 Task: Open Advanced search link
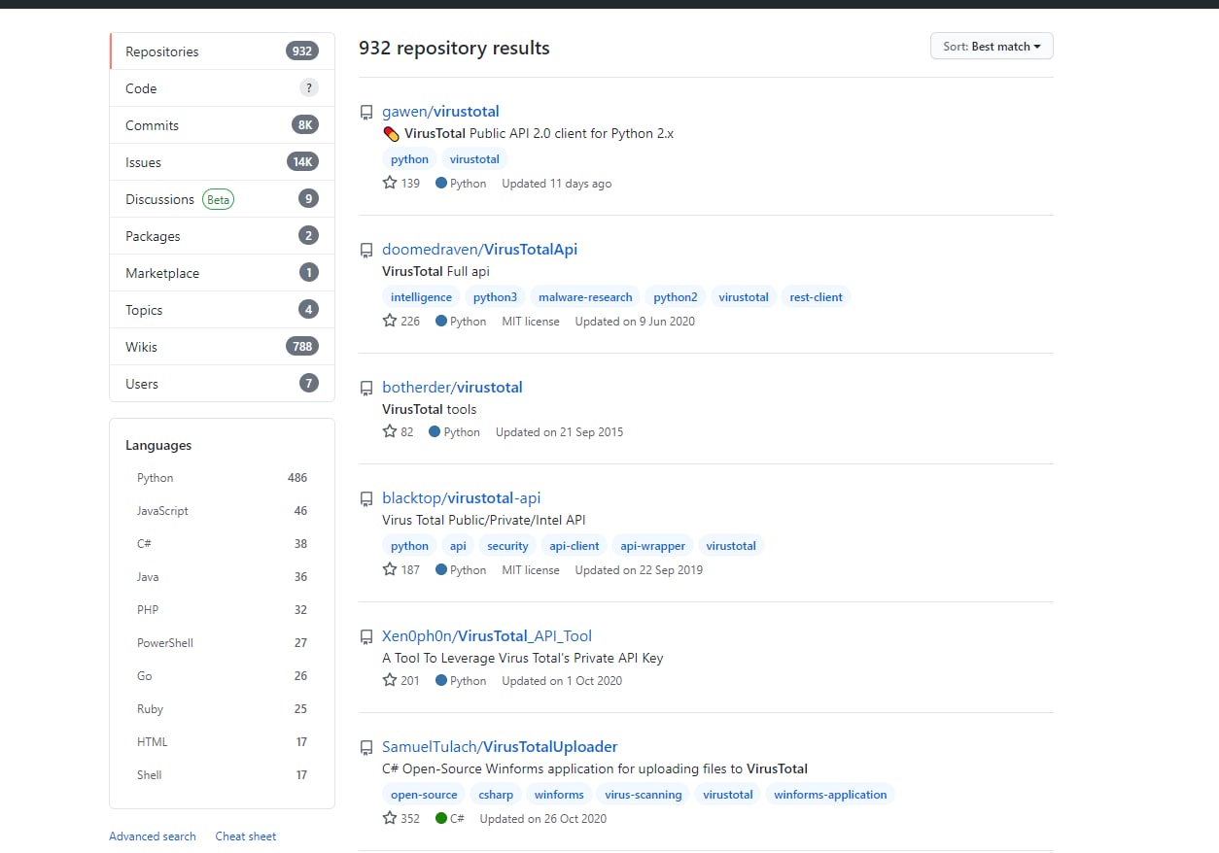point(153,836)
